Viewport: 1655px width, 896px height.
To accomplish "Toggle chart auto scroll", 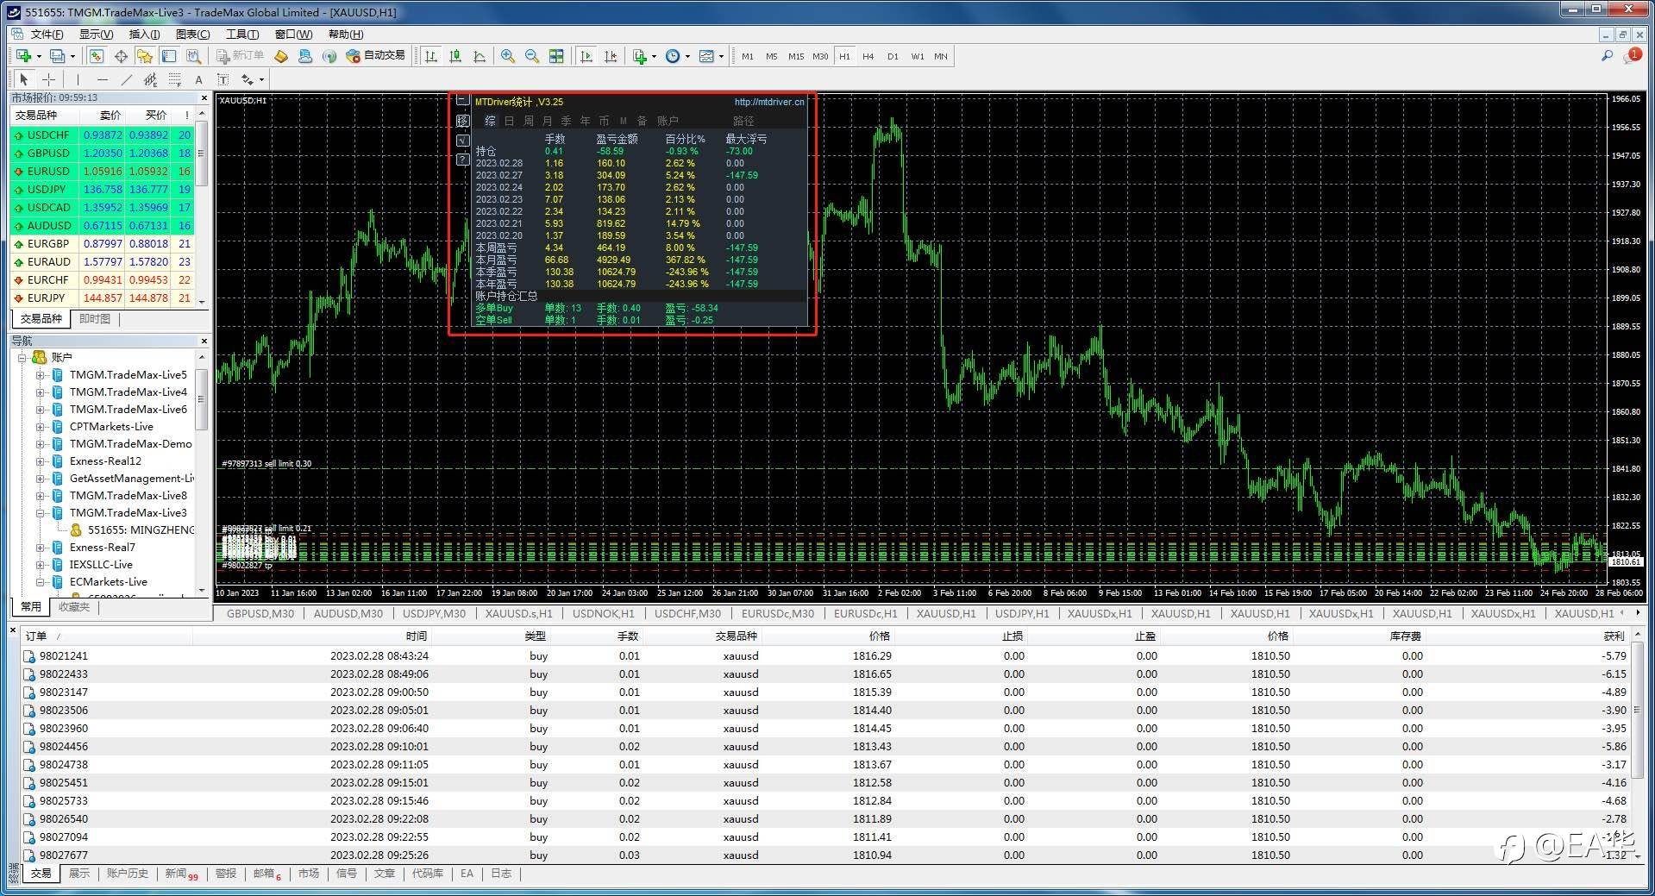I will pyautogui.click(x=586, y=56).
